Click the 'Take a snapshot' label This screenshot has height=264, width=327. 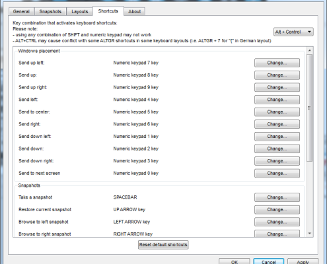pyautogui.click(x=35, y=197)
